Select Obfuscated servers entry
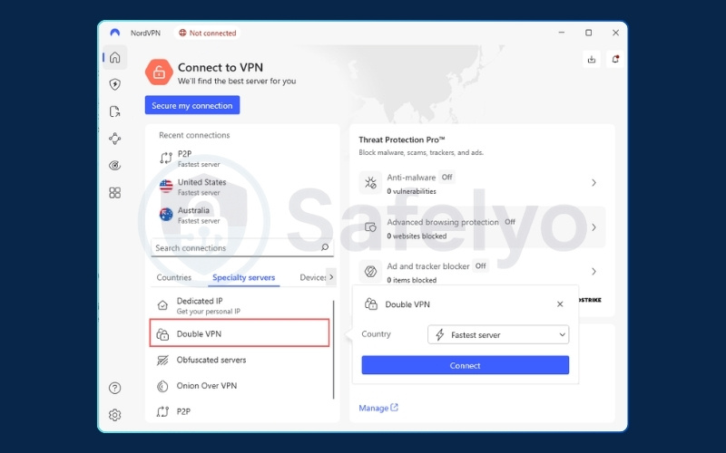Image resolution: width=726 pixels, height=453 pixels. tap(240, 360)
